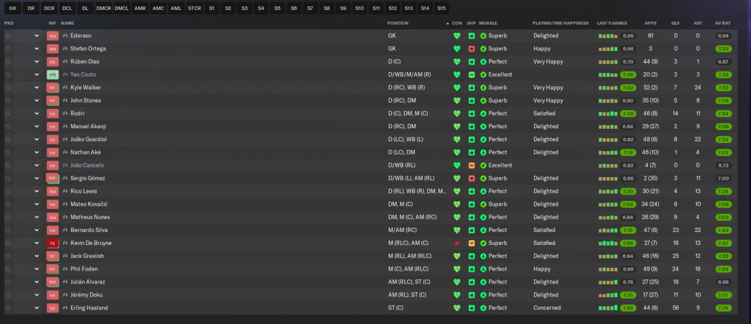Click Kevin De Bruyne's last 5 games form bars
This screenshot has width=751, height=324.
(x=608, y=243)
